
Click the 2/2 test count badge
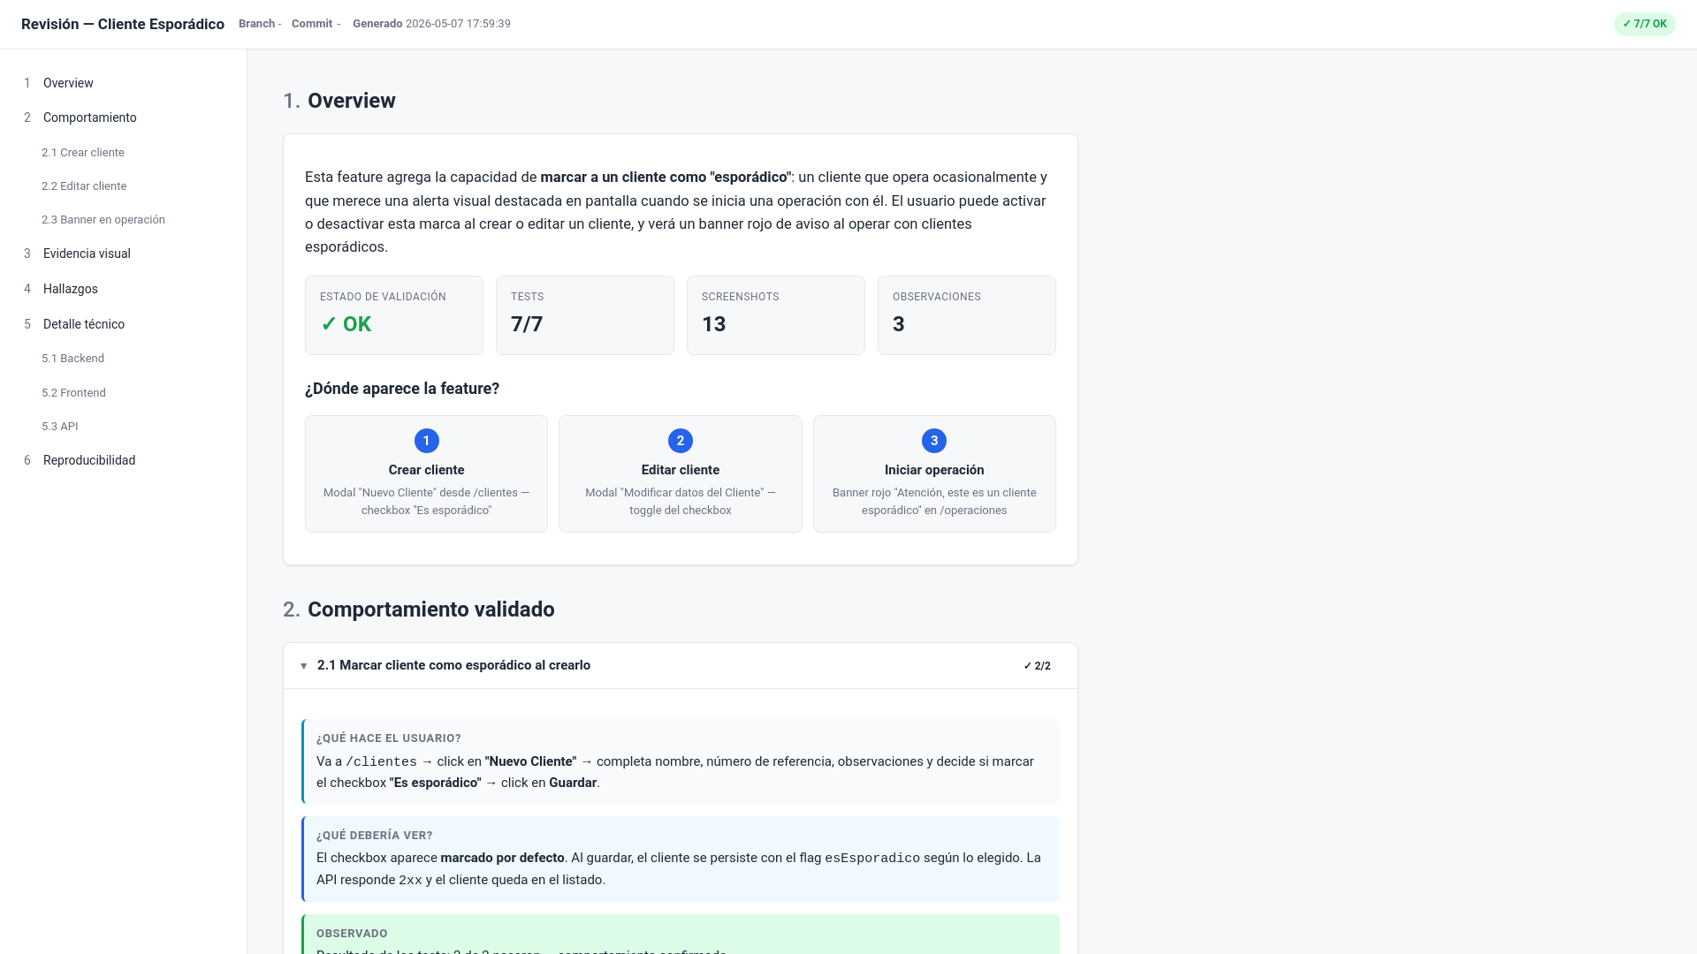click(x=1037, y=666)
